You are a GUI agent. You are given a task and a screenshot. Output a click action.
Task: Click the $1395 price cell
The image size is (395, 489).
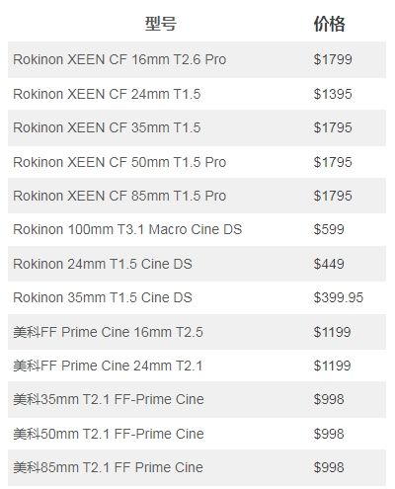pyautogui.click(x=333, y=94)
